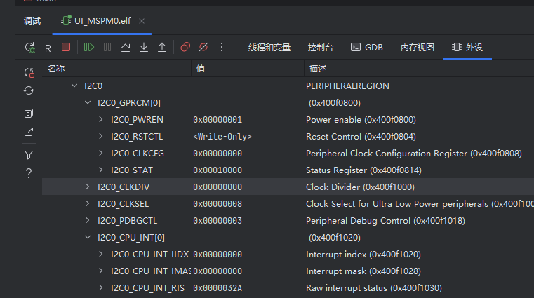This screenshot has height=298, width=534.
Task: Select the I2C0_STAT row name
Action: point(132,170)
